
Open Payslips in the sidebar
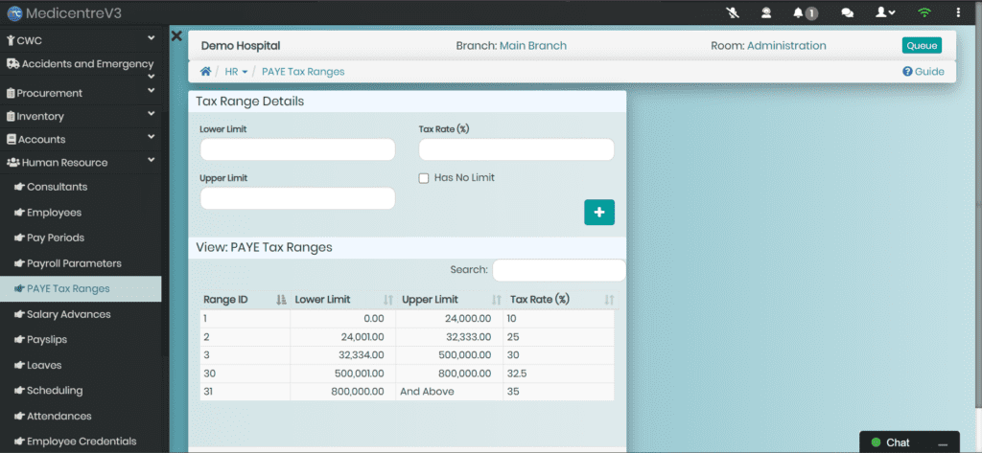[x=81, y=339]
